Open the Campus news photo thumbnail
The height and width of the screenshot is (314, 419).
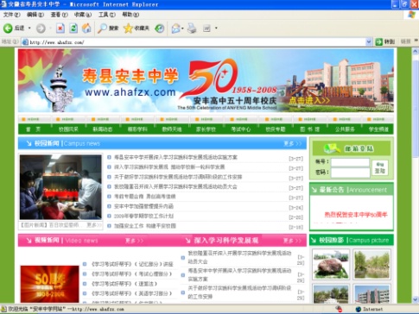click(x=60, y=187)
